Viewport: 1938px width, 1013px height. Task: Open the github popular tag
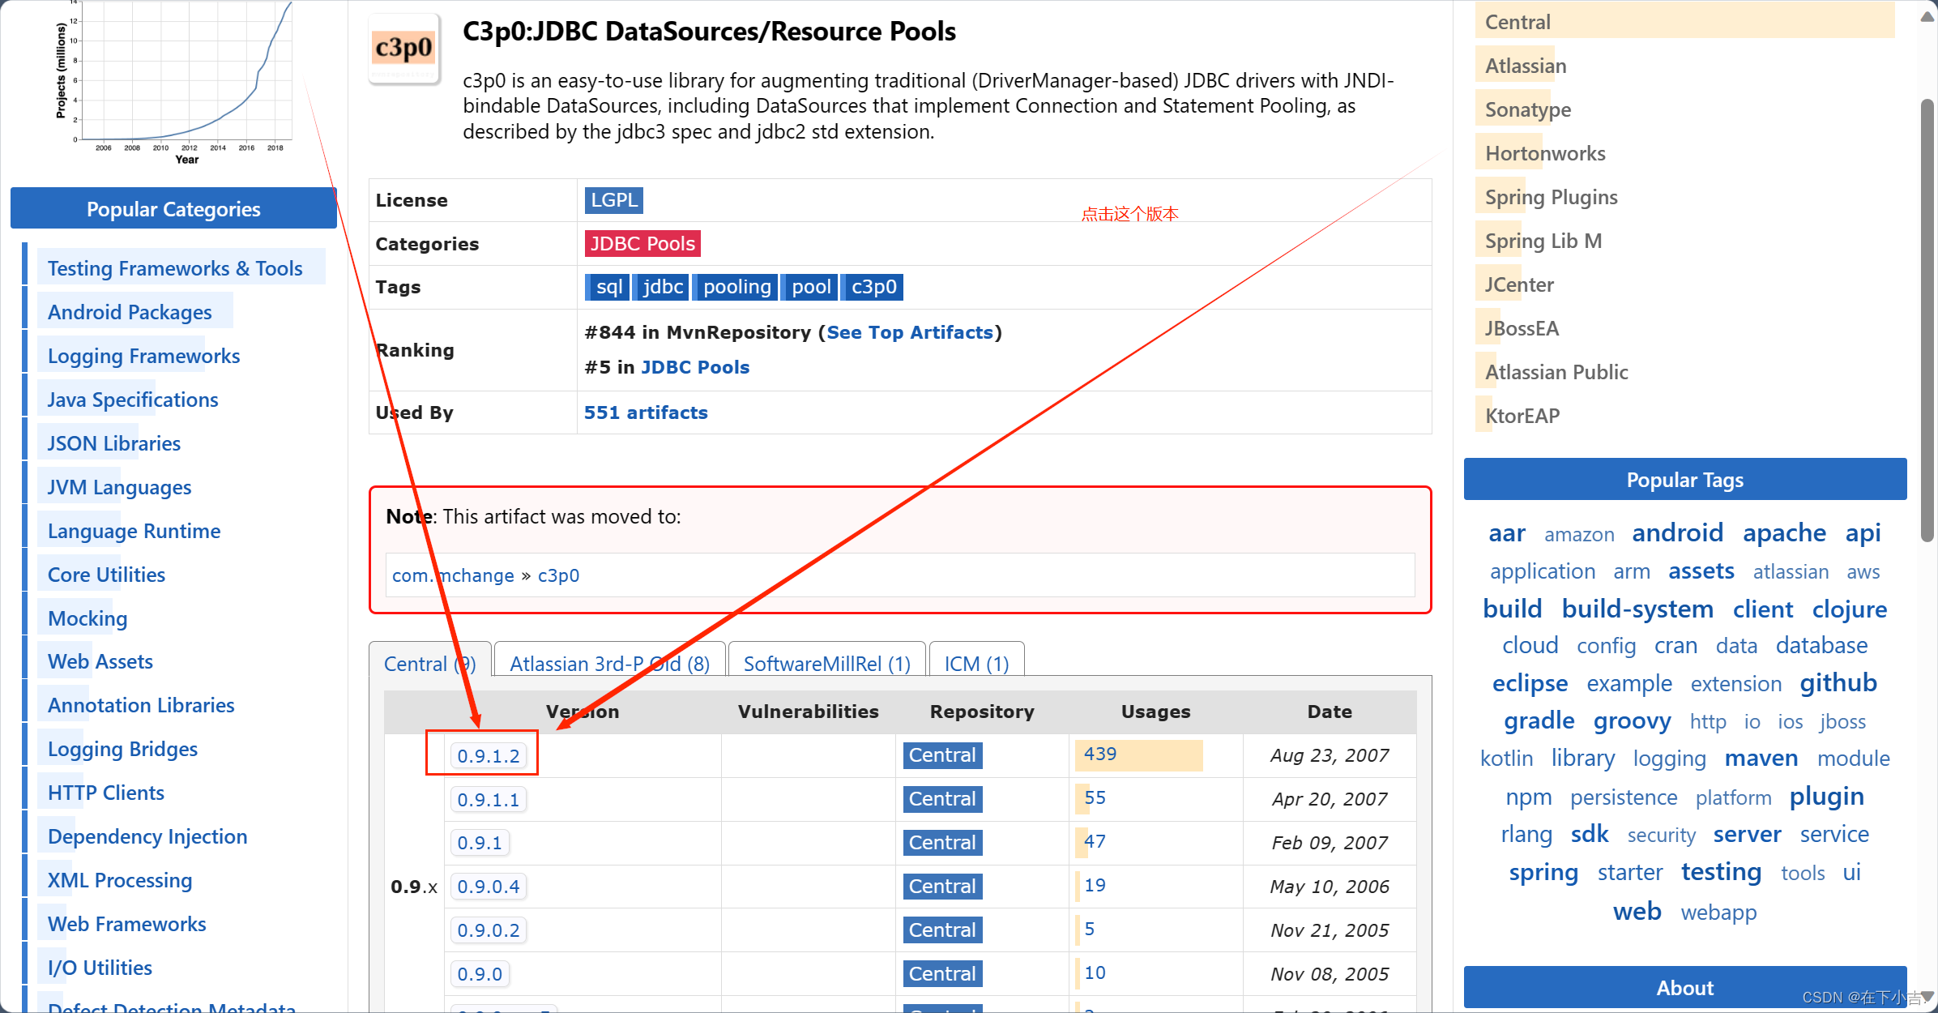pyautogui.click(x=1838, y=682)
